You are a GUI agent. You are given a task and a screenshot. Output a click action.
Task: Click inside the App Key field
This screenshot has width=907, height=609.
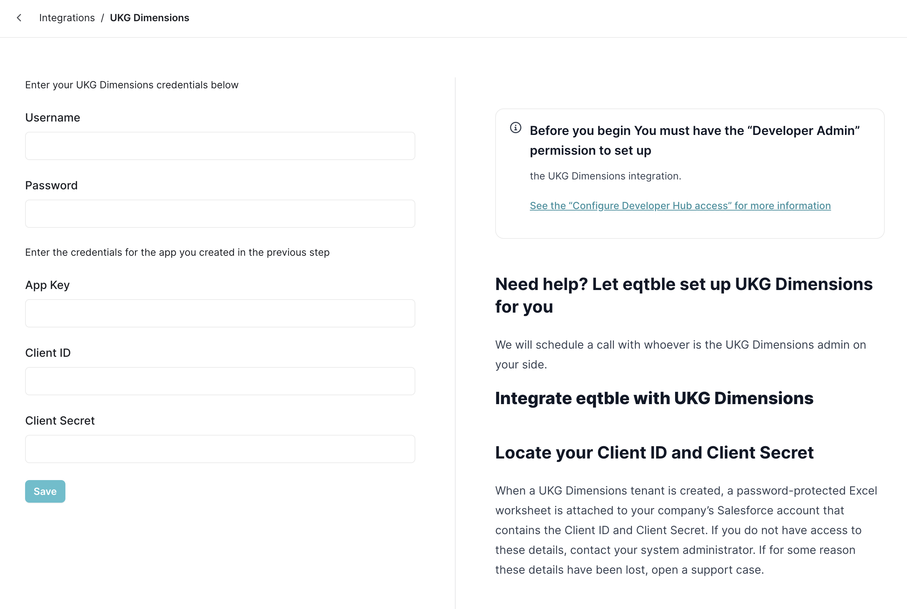(x=220, y=313)
